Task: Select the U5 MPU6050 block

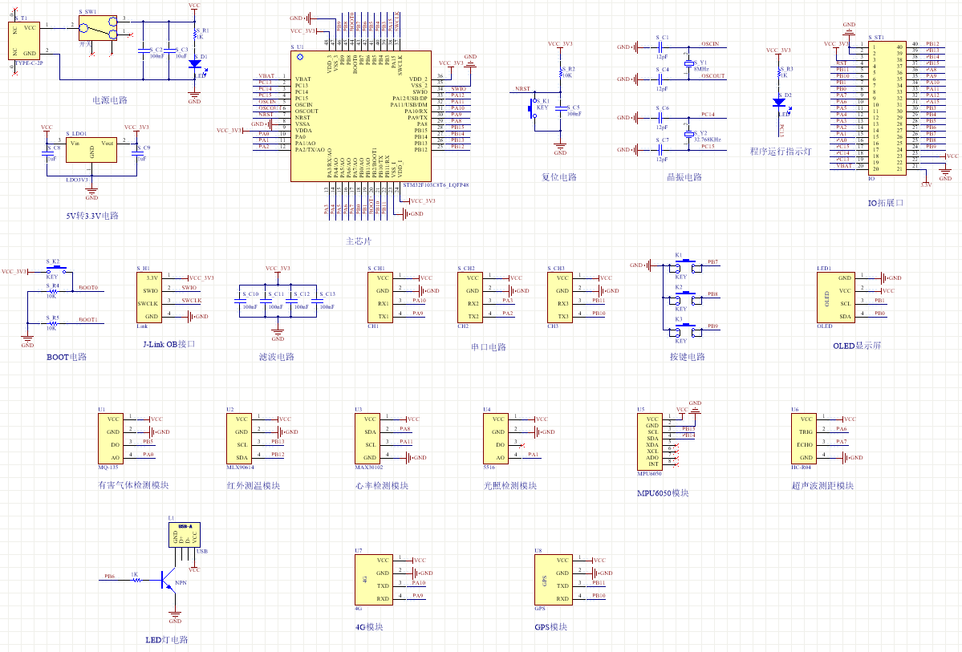Action: coord(649,442)
